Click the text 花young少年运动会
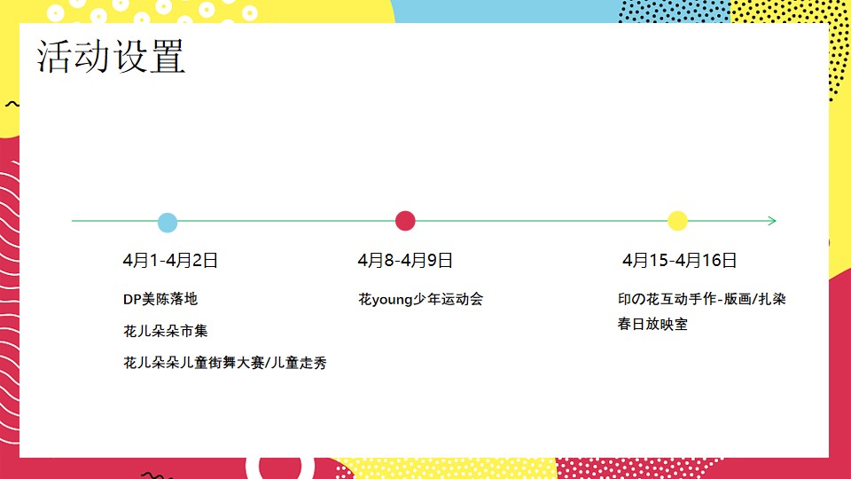 coord(420,299)
